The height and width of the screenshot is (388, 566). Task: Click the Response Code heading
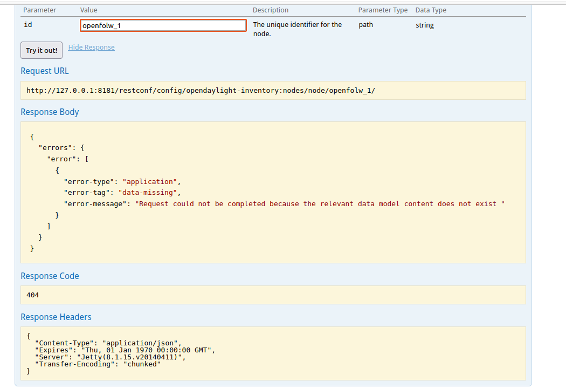(50, 276)
